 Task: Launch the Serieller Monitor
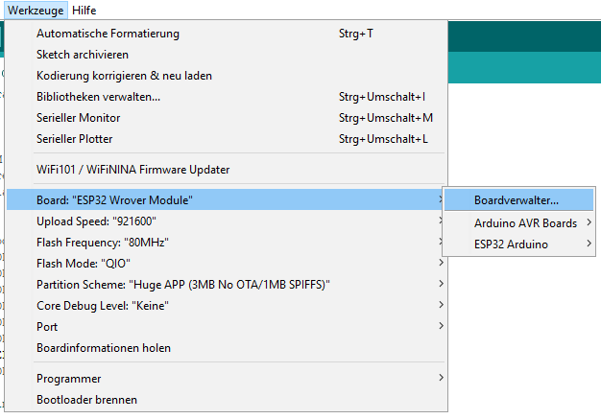click(227, 118)
